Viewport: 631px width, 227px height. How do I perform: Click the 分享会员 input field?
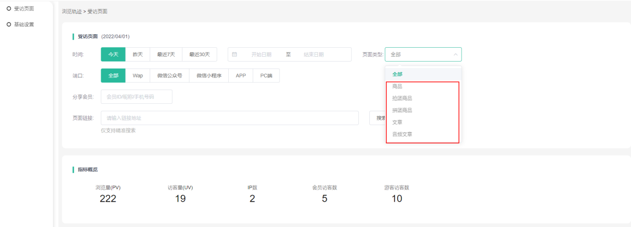(137, 97)
